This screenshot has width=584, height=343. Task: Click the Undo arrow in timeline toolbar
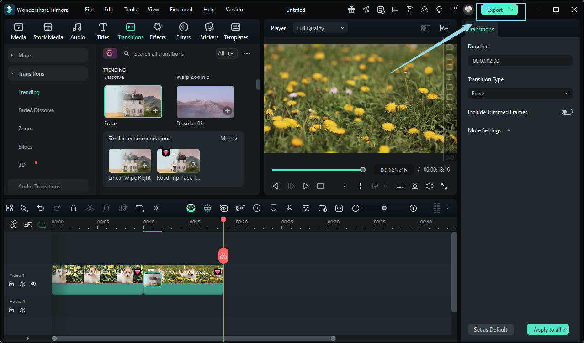(41, 208)
